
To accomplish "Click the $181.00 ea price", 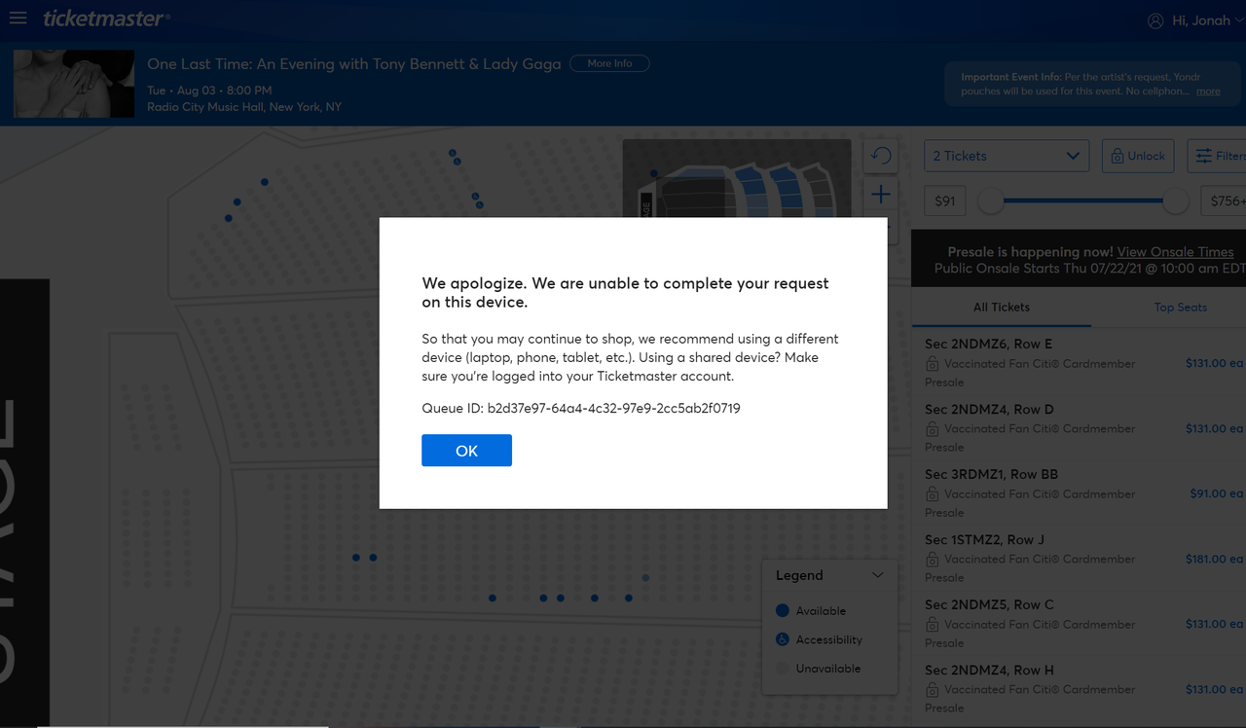I will [x=1214, y=559].
